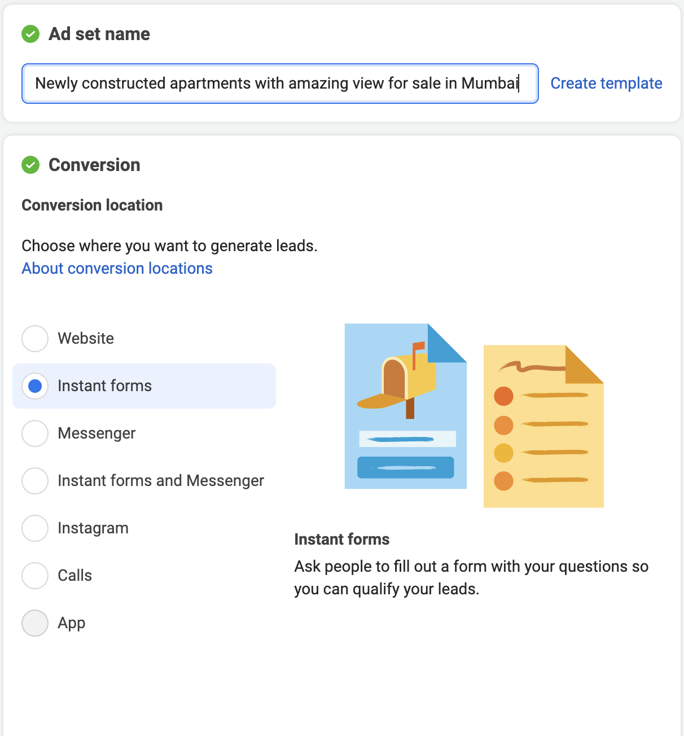The image size is (684, 736).
Task: Click the Instant forms description heading
Action: click(x=341, y=540)
